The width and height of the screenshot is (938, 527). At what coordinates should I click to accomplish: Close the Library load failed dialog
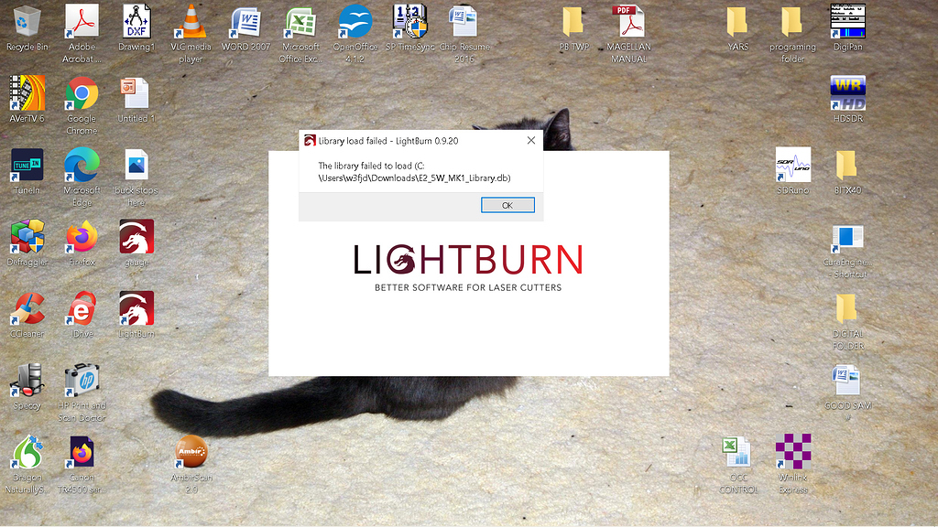tap(530, 140)
